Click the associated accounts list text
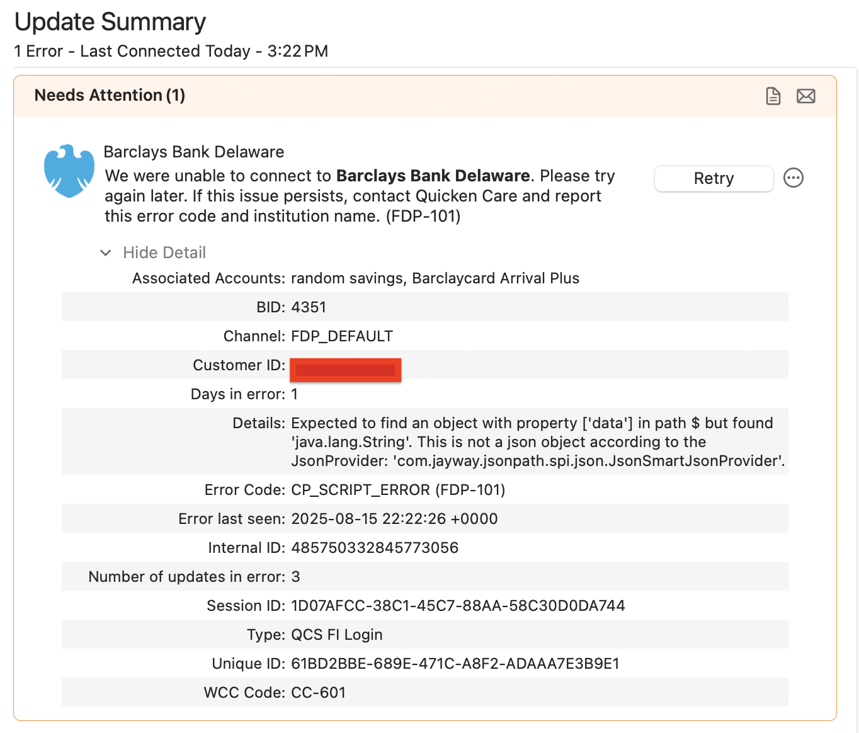The image size is (859, 733). coord(435,278)
